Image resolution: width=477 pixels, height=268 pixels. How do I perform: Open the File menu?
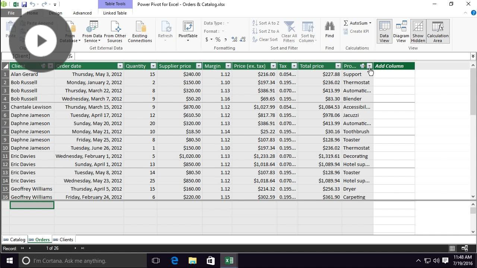pos(11,13)
